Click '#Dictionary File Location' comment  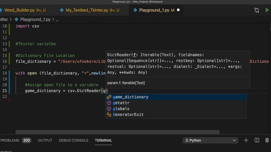click(x=45, y=55)
